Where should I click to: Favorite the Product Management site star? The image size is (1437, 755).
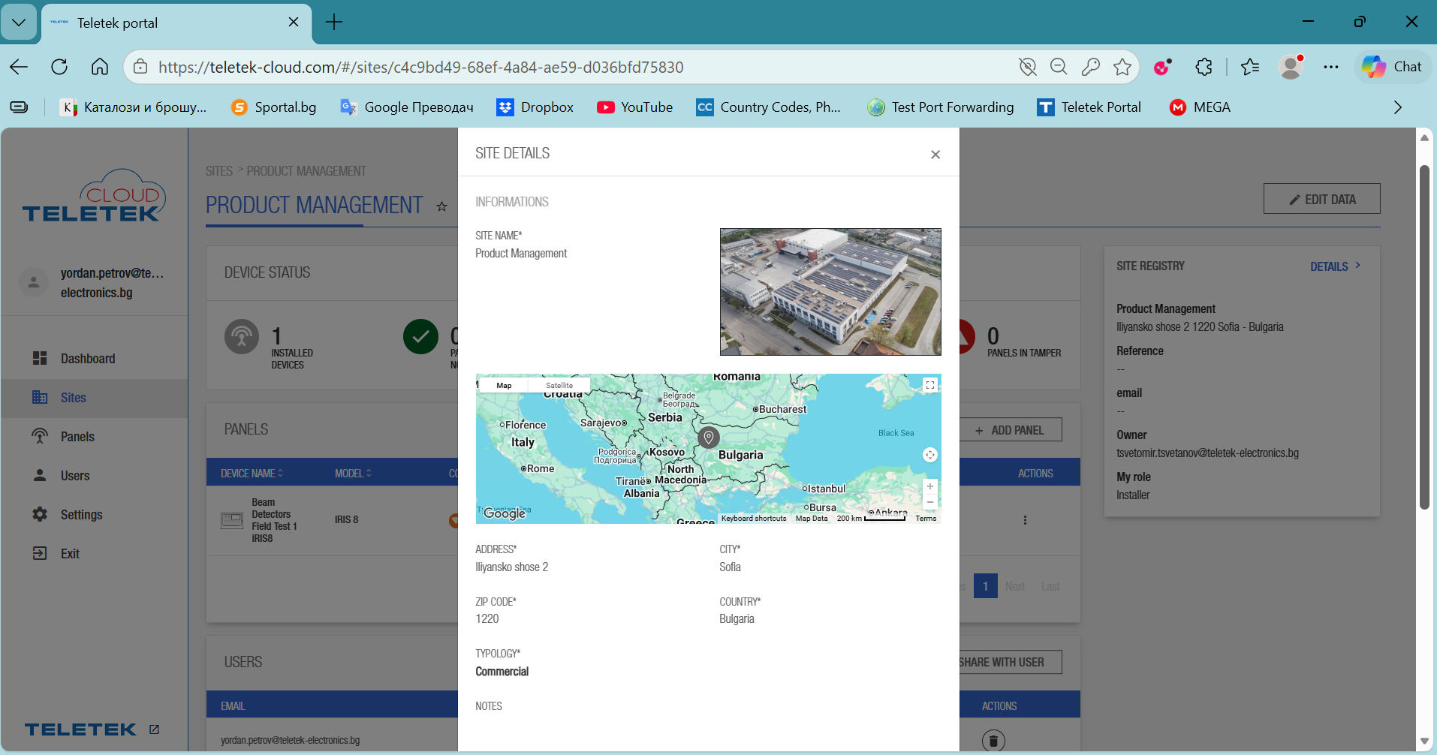click(441, 206)
